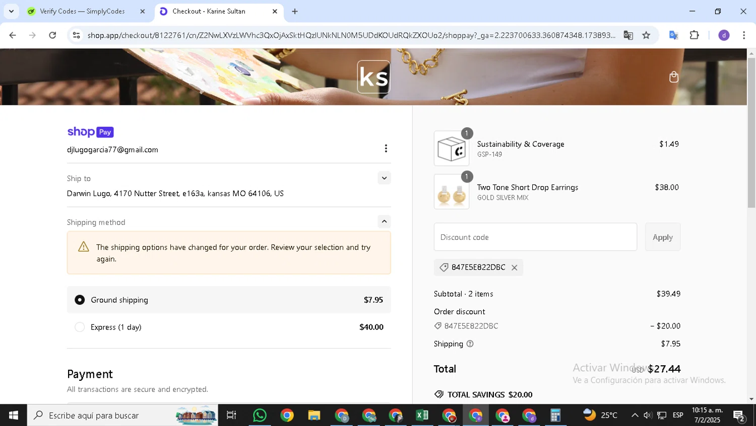Open the Windows notification center
The width and height of the screenshot is (756, 426).
pos(739,415)
